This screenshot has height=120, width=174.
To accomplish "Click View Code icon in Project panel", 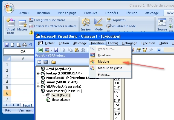I will coord(39,62).
